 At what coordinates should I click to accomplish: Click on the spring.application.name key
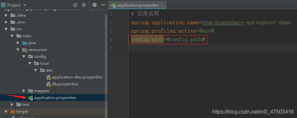point(165,23)
